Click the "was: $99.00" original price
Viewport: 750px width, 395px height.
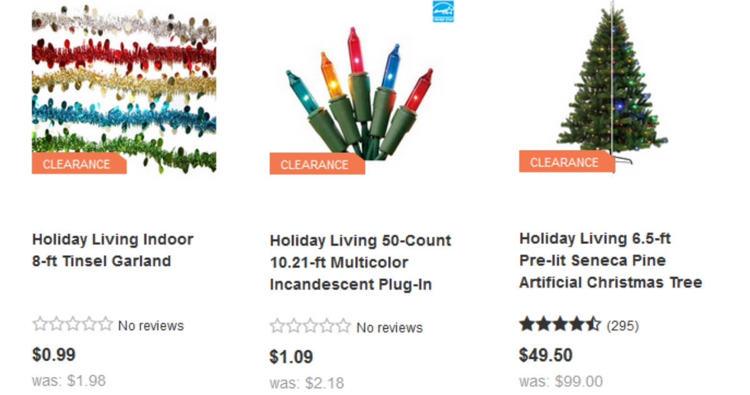point(561,381)
